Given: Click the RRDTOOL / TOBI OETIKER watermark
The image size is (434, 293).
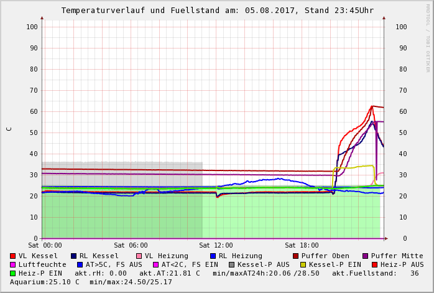Looking at the screenshot, I should [x=428, y=37].
